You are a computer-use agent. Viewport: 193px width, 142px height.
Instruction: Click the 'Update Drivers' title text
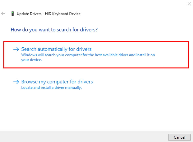(29, 14)
